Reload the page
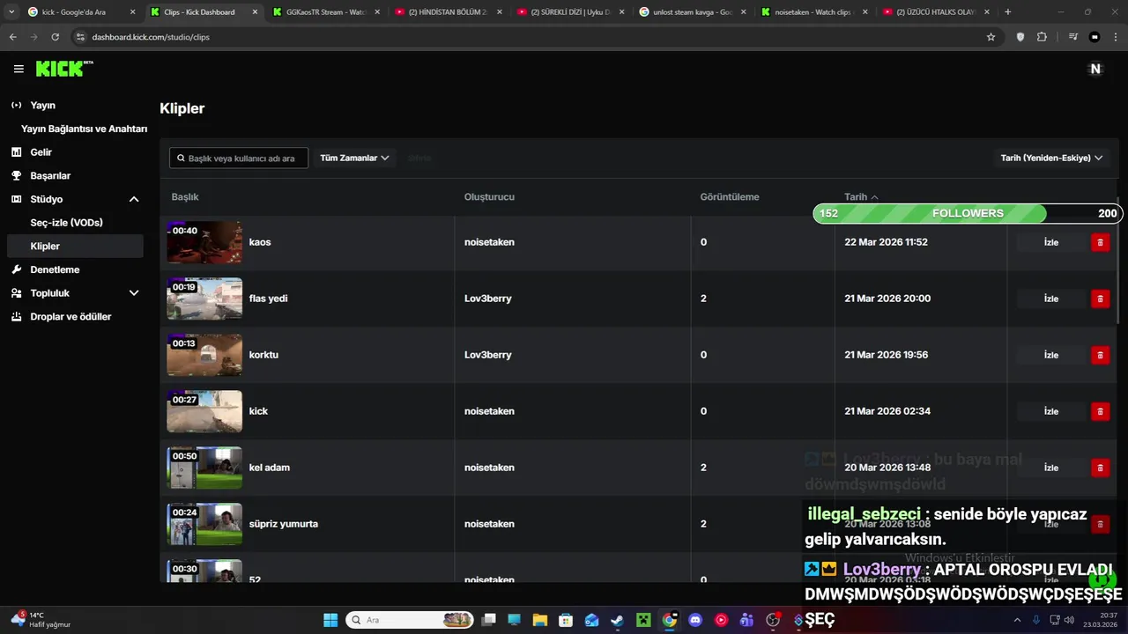This screenshot has height=634, width=1128. click(x=56, y=37)
